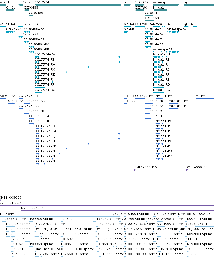
Task: Select protein CG30486-PB
Action: (31, 124)
